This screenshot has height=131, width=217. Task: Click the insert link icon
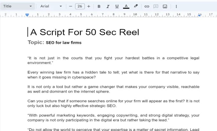click(x=147, y=6)
